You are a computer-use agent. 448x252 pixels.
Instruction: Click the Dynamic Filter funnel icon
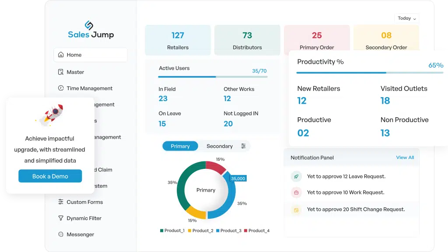[x=61, y=218]
